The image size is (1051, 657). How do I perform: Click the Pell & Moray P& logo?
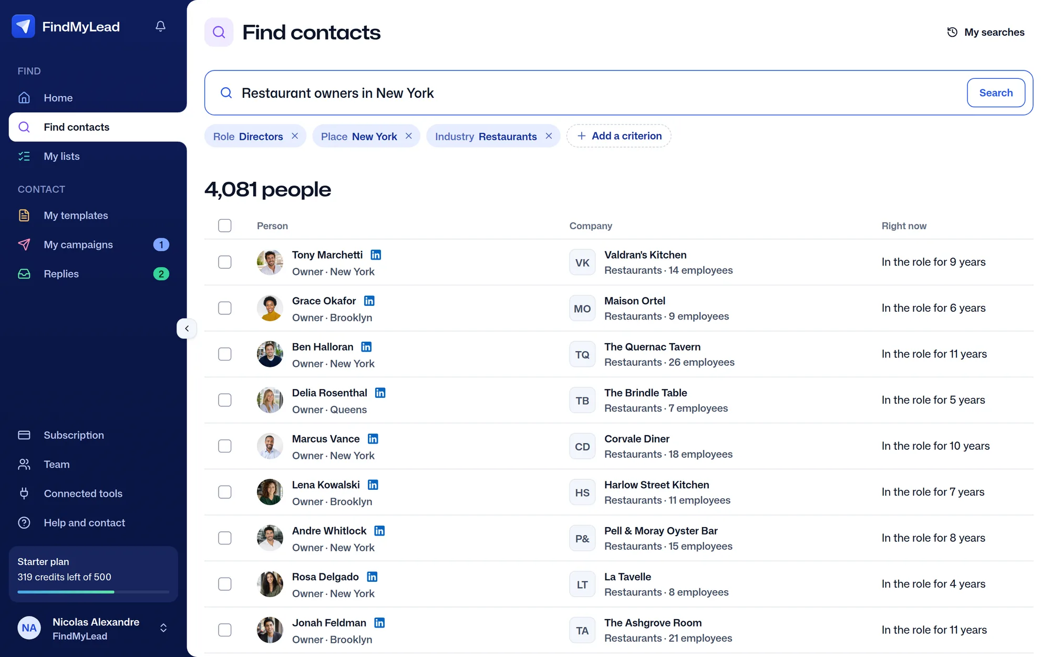(x=582, y=538)
